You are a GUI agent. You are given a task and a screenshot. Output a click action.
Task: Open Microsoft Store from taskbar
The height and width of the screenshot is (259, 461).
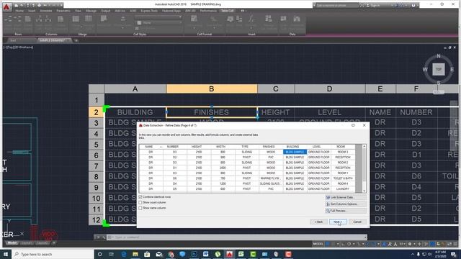(147, 254)
